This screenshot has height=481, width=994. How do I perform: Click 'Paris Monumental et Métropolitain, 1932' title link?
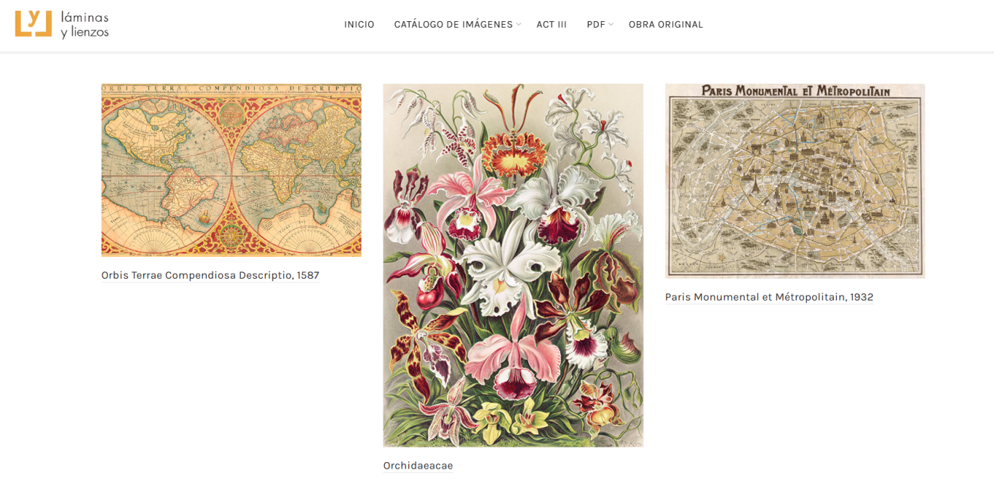(769, 297)
